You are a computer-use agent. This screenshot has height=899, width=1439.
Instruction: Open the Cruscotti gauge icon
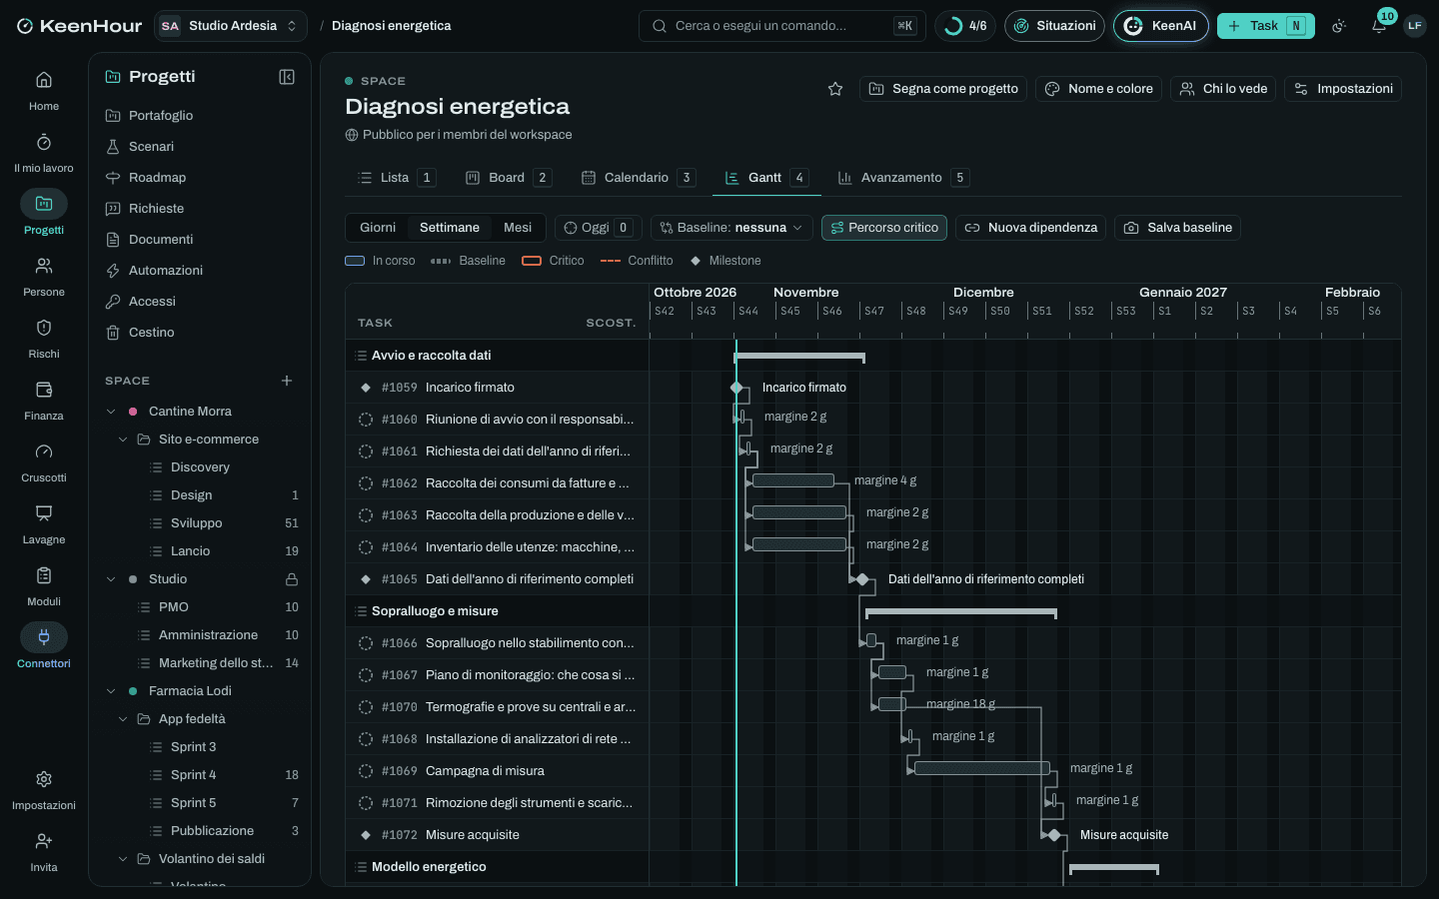(x=44, y=451)
